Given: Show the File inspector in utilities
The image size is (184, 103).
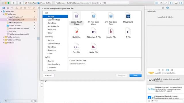Looking at the screenshot, I should coord(163,8).
